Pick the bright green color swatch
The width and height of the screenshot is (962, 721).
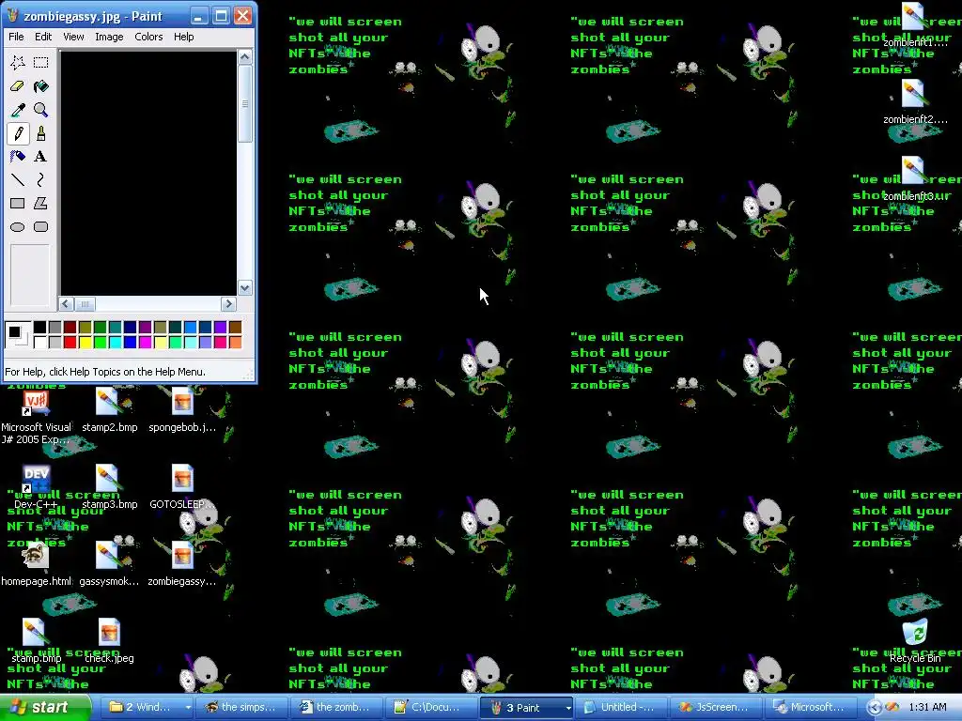(100, 342)
